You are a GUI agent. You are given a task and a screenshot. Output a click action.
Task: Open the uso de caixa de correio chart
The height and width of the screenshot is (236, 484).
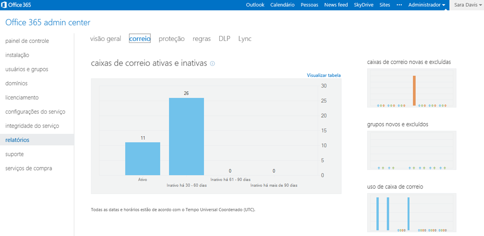pos(411,213)
